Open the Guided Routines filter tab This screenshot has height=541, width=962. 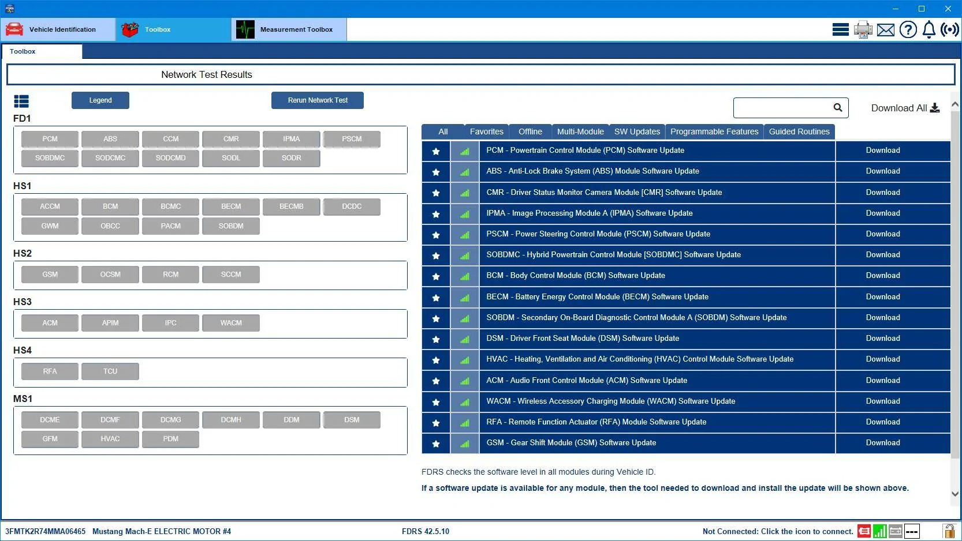(799, 132)
